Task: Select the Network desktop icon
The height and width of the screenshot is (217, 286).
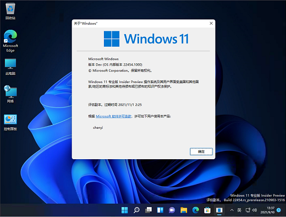Action: [x=10, y=94]
